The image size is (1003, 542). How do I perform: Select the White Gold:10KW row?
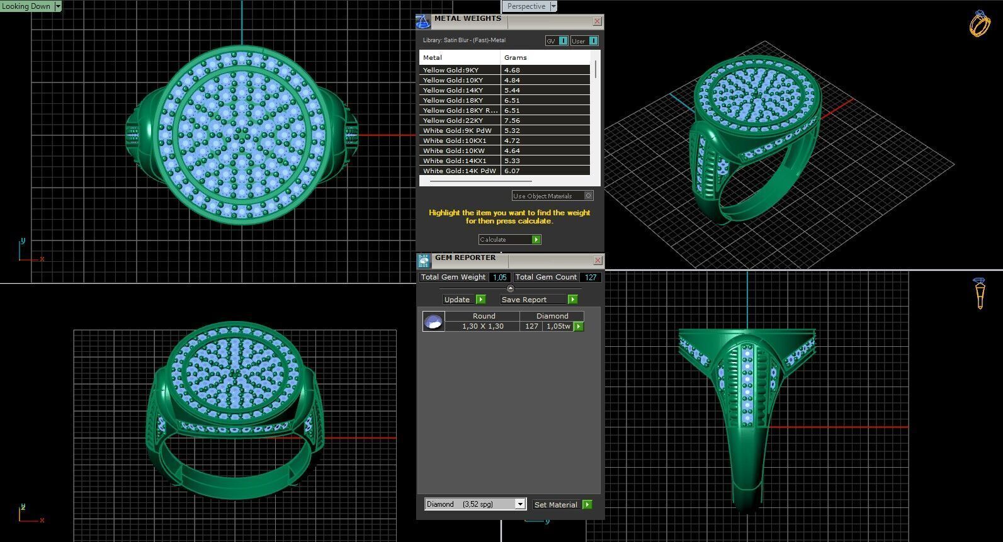[504, 150]
